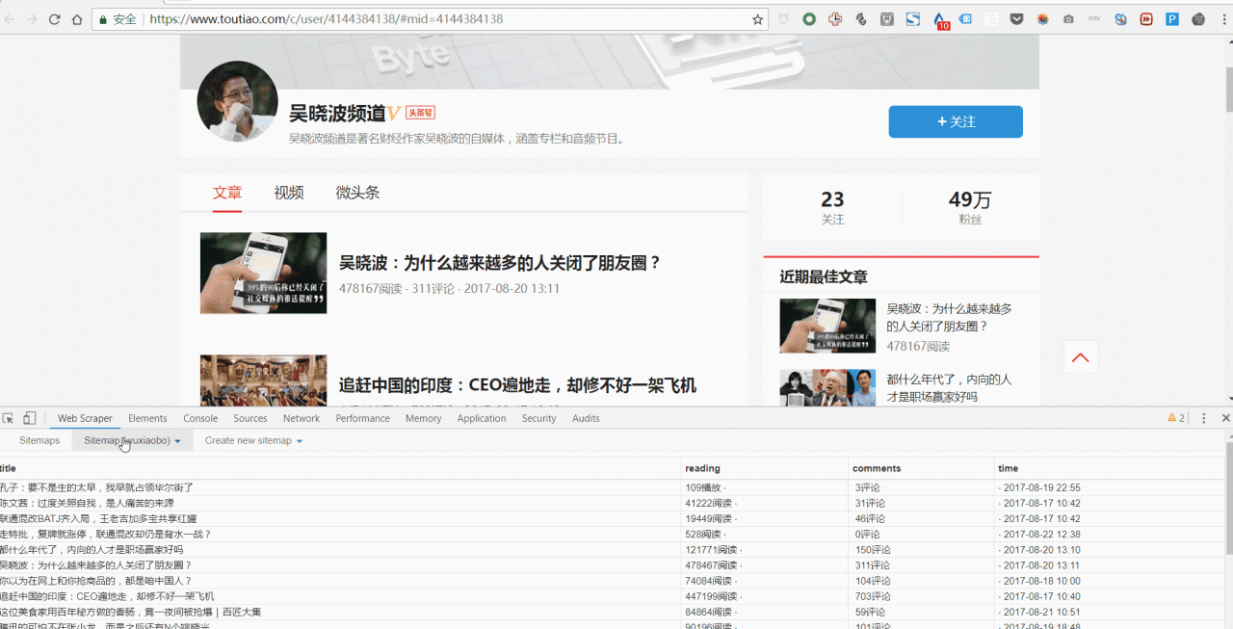The height and width of the screenshot is (629, 1233).
Task: Open article 为什么越来越多的人关闭了朋友圈 headline
Action: [500, 263]
